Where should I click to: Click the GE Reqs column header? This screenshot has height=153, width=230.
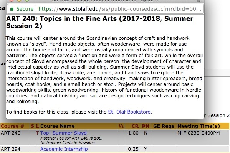(x=164, y=126)
